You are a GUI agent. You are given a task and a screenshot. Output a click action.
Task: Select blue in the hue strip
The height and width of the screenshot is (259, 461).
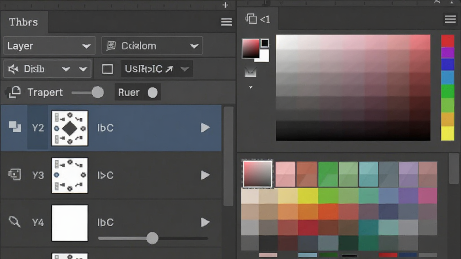pos(447,65)
